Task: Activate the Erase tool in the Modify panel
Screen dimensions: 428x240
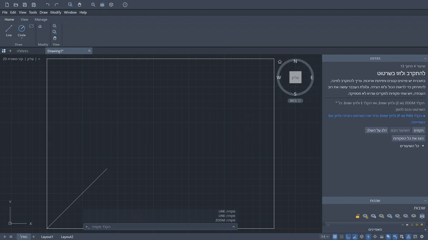Action: click(x=40, y=26)
